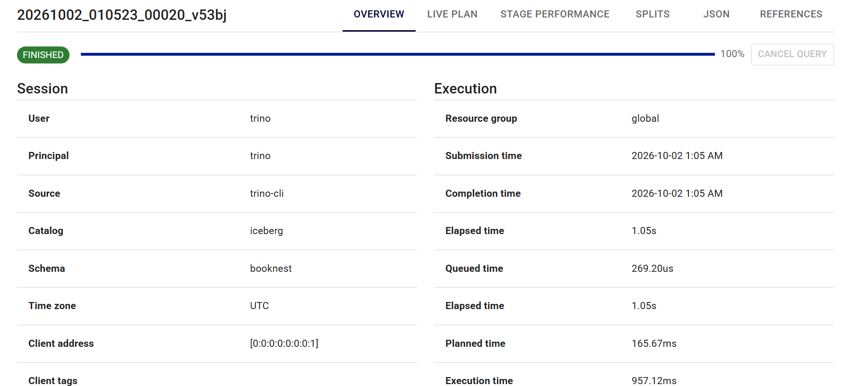This screenshot has width=844, height=386.
Task: Click the "Time zone" row label
Action: pyautogui.click(x=52, y=306)
